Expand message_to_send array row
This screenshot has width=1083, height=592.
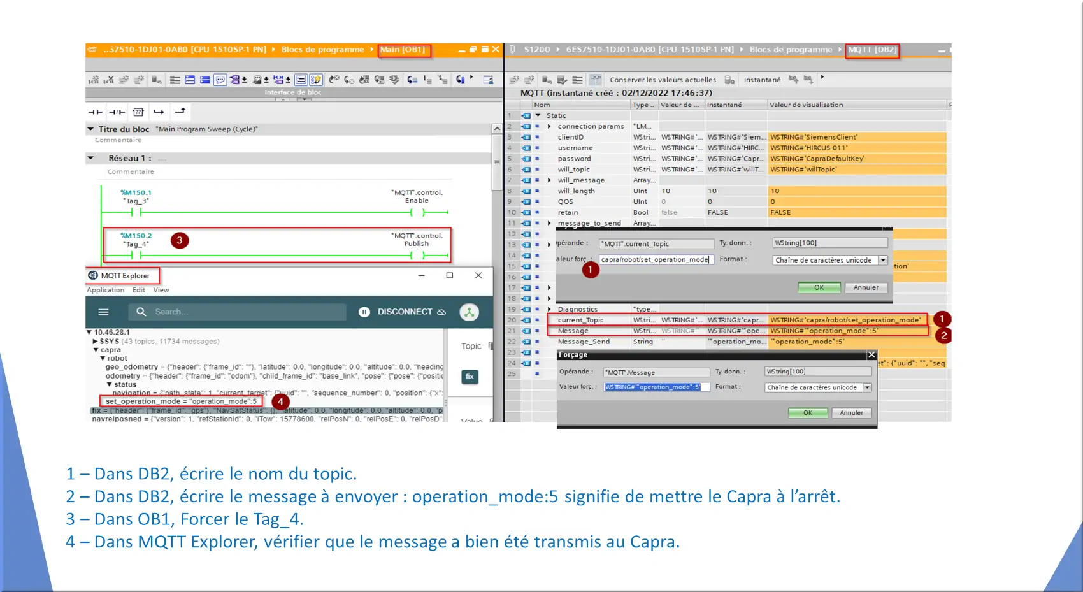[549, 223]
